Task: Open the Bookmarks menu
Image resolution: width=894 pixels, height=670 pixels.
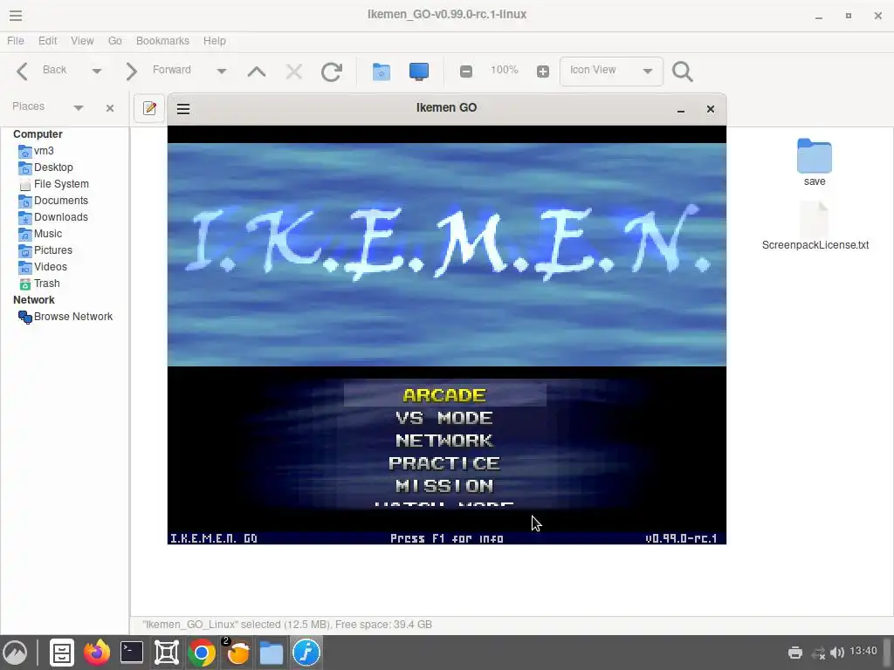Action: 162,41
